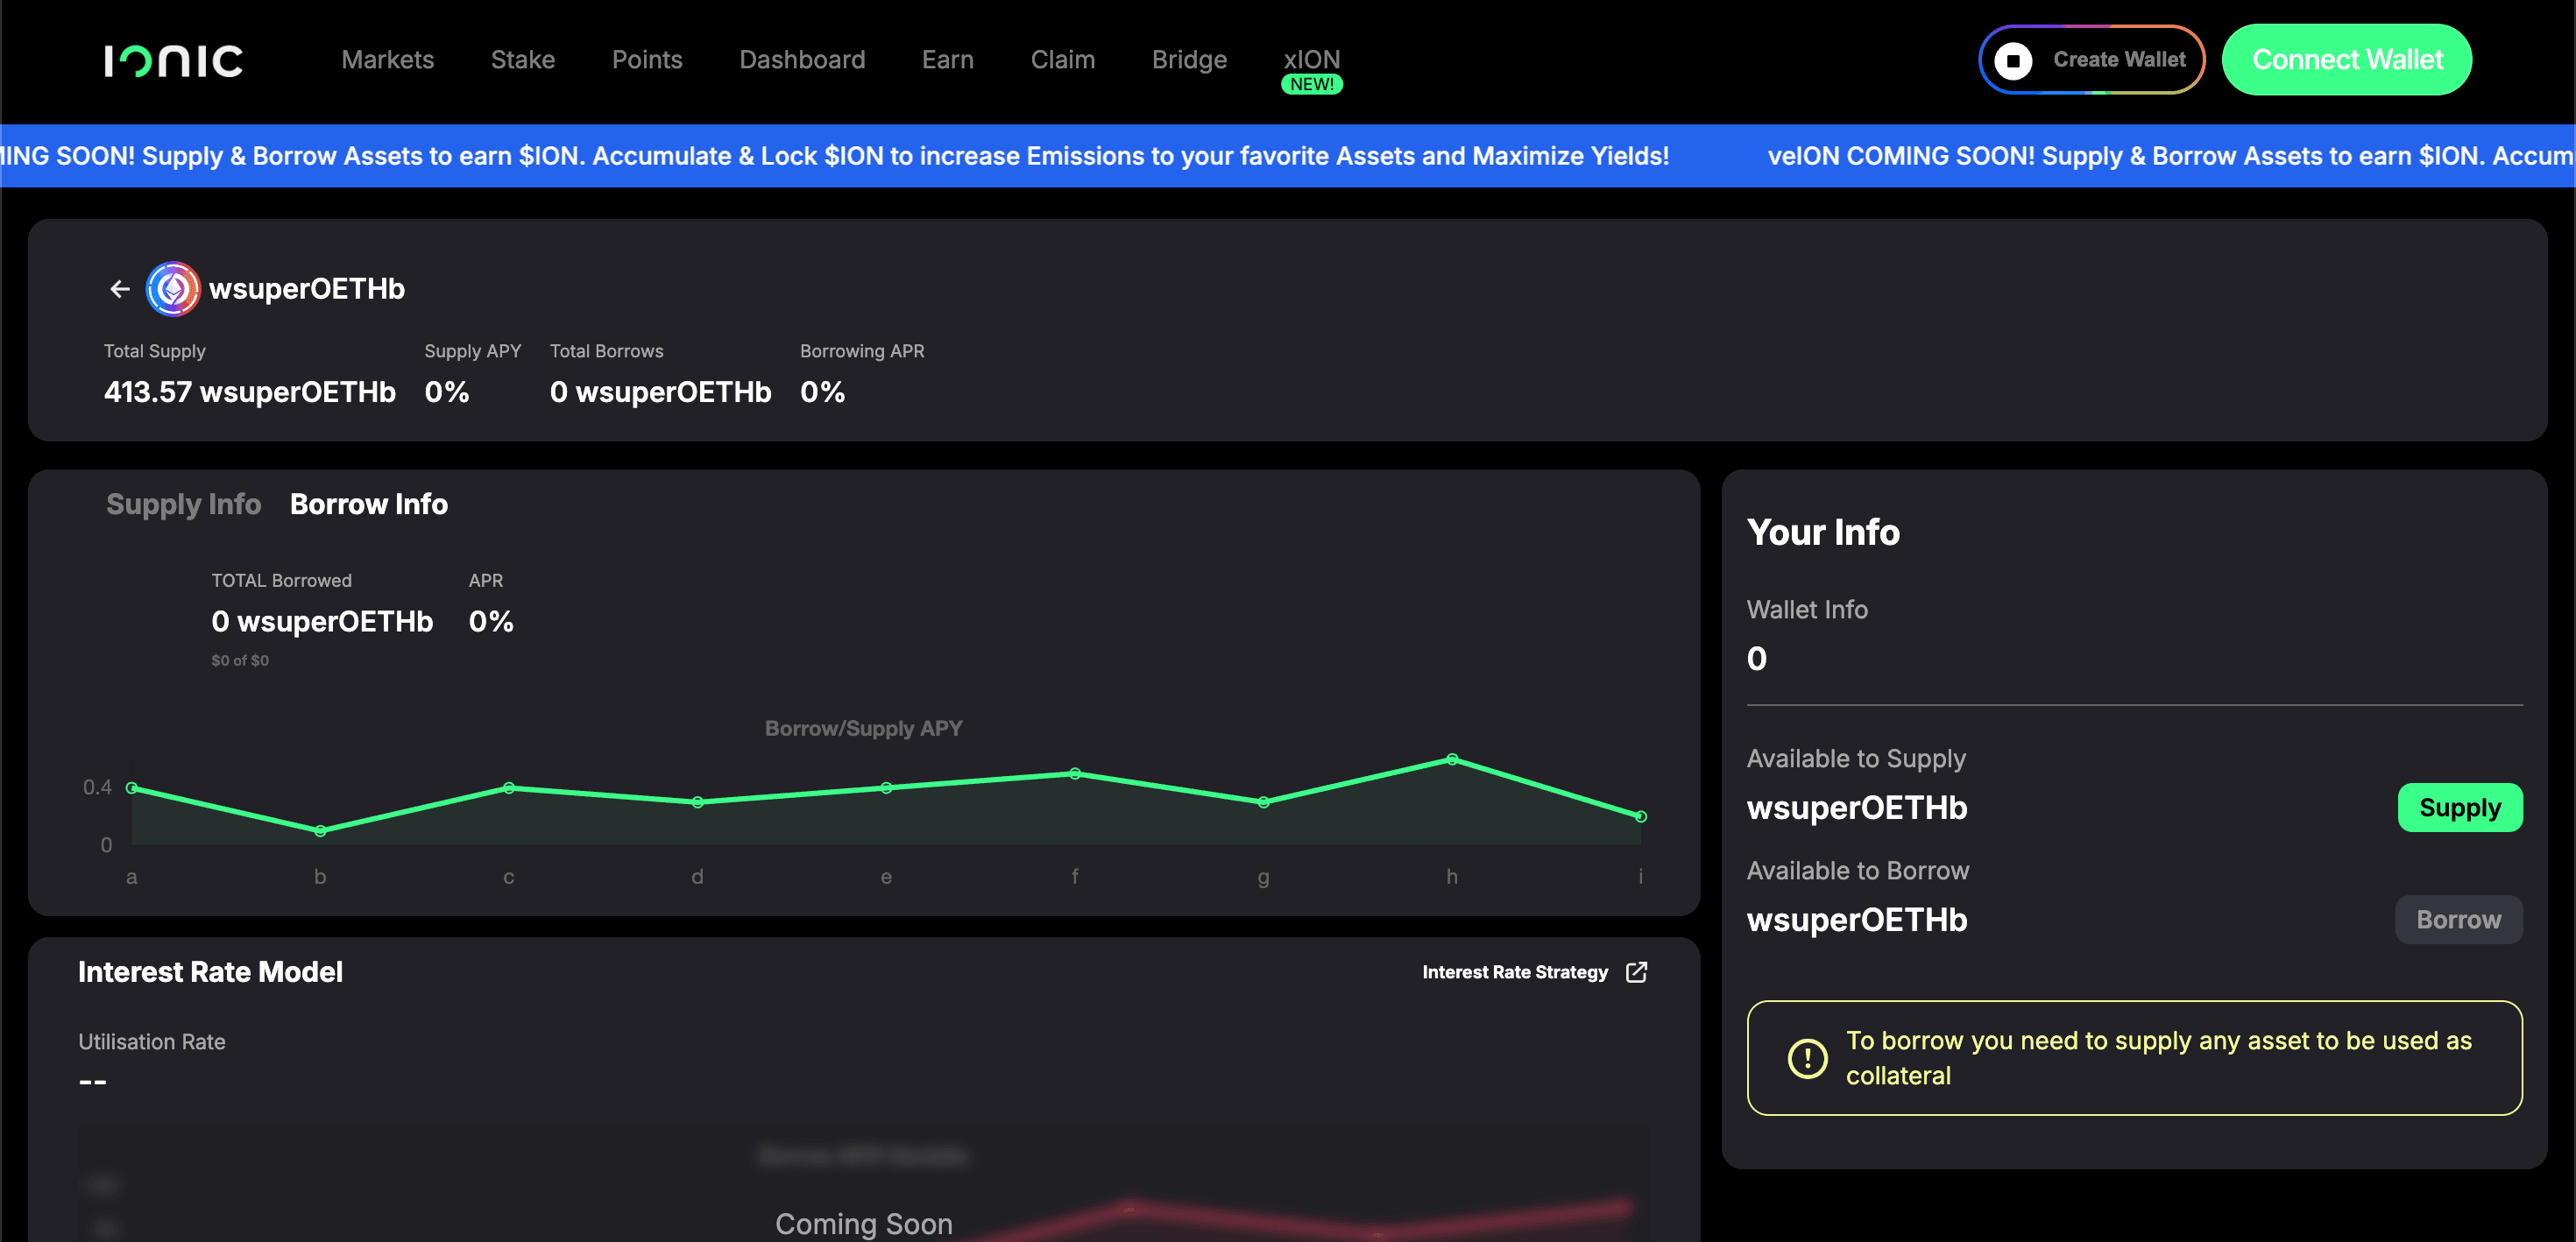This screenshot has width=2576, height=1242.
Task: Click chart data point at label c
Action: coord(509,788)
